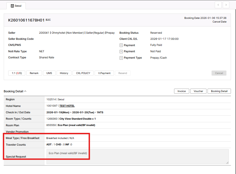
Task: Click the C badge beside Payment
Action: click(121, 45)
